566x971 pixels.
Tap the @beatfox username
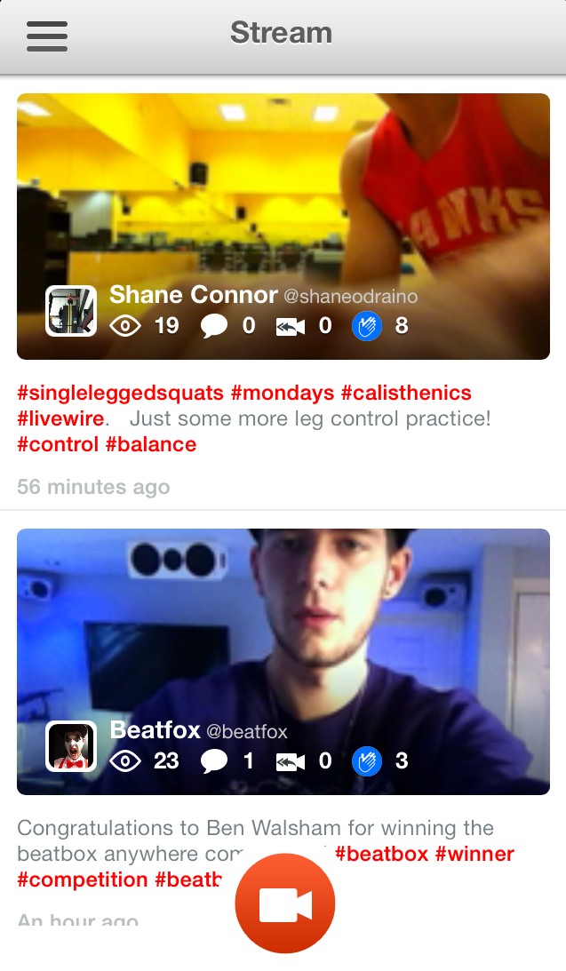coord(247,732)
